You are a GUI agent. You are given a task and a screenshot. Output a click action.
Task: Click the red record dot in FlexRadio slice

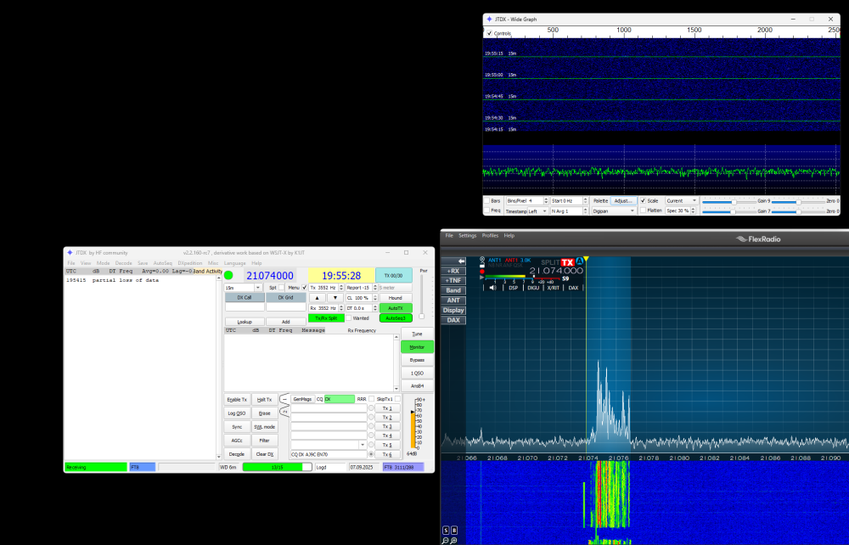482,272
